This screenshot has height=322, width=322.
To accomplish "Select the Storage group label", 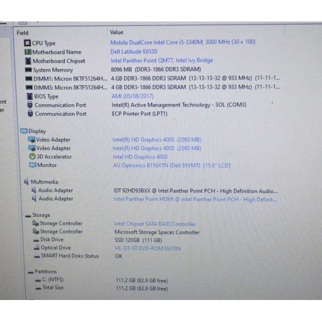I will tap(41, 215).
